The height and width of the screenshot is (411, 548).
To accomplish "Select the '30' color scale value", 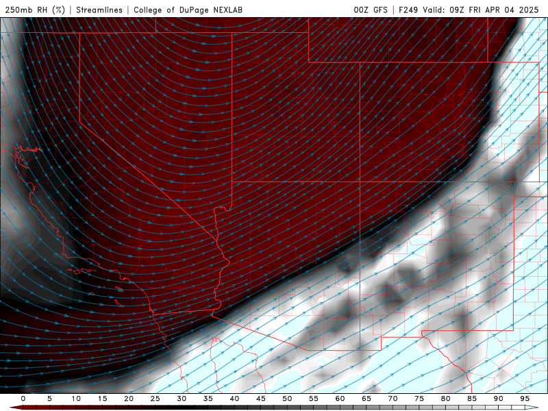I will coord(182,399).
